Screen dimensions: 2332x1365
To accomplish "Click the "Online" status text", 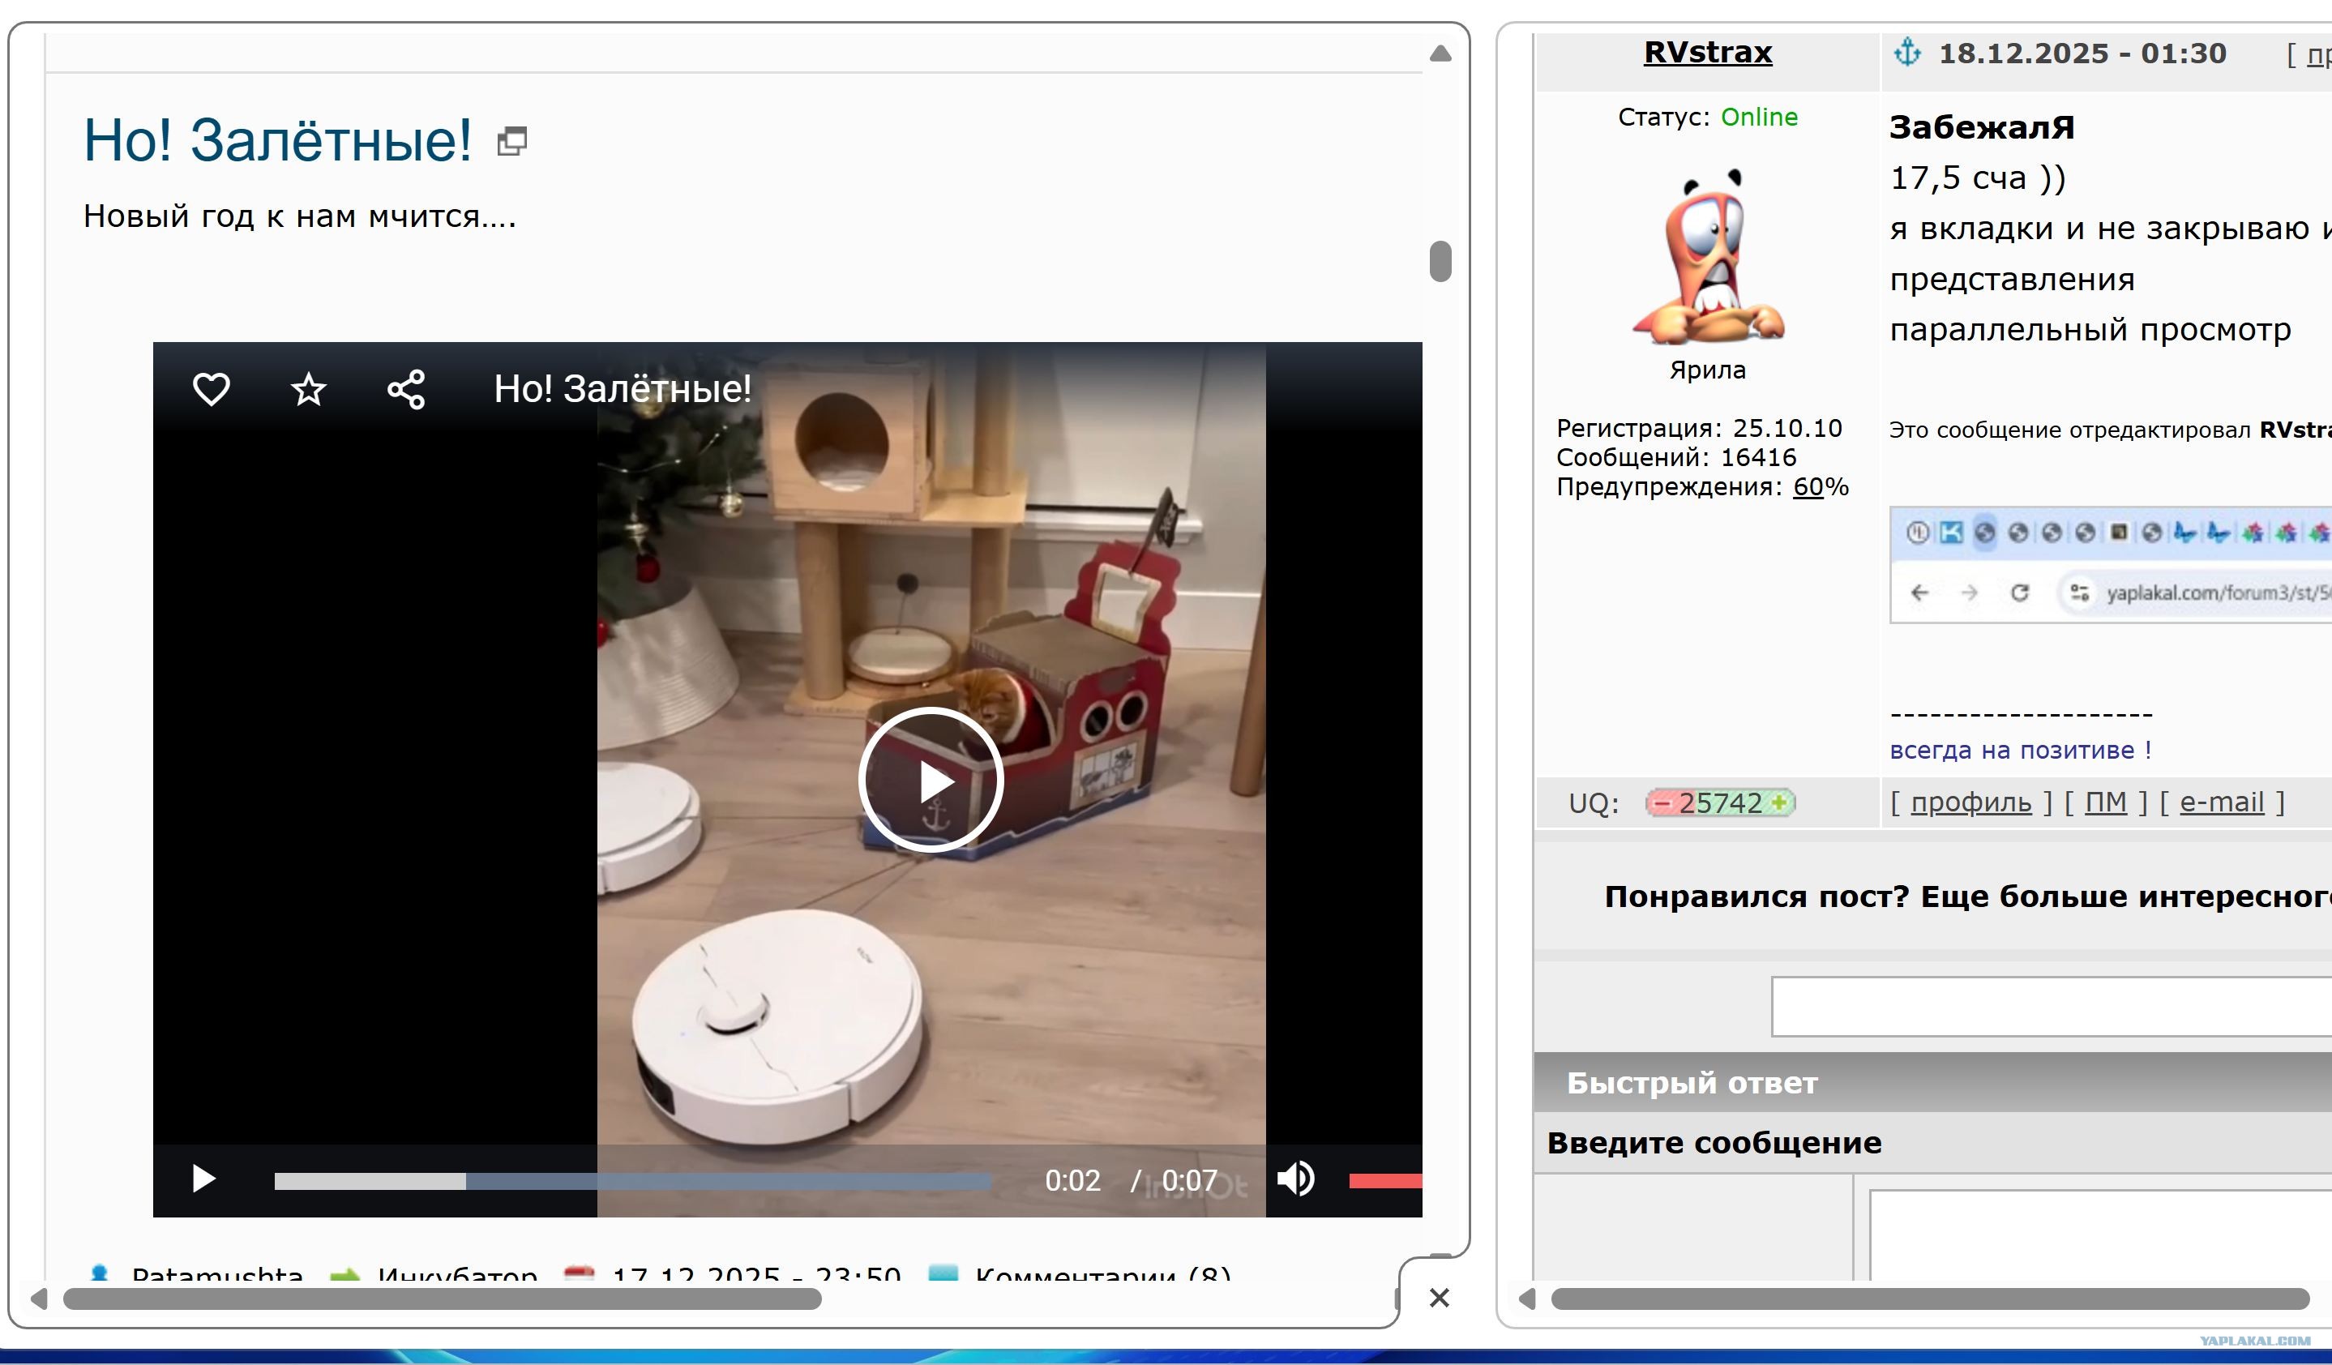I will (1759, 117).
